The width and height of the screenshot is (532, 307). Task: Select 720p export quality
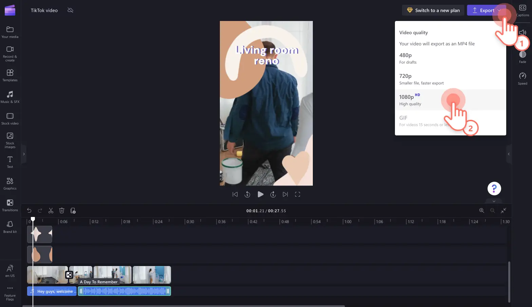click(x=450, y=79)
